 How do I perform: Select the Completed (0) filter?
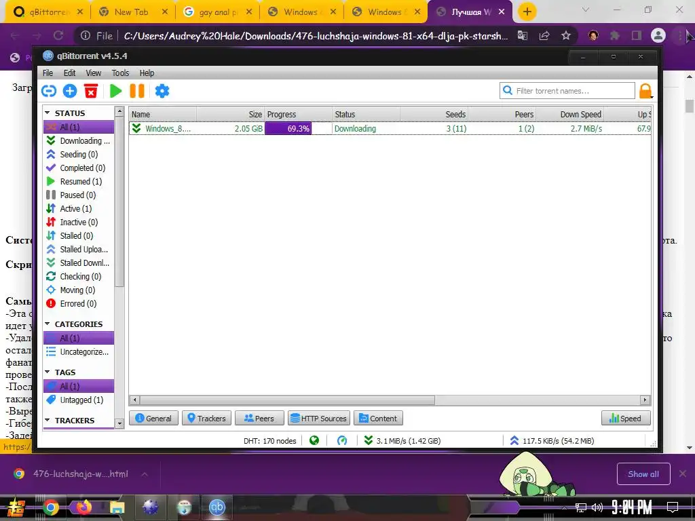[x=79, y=168]
